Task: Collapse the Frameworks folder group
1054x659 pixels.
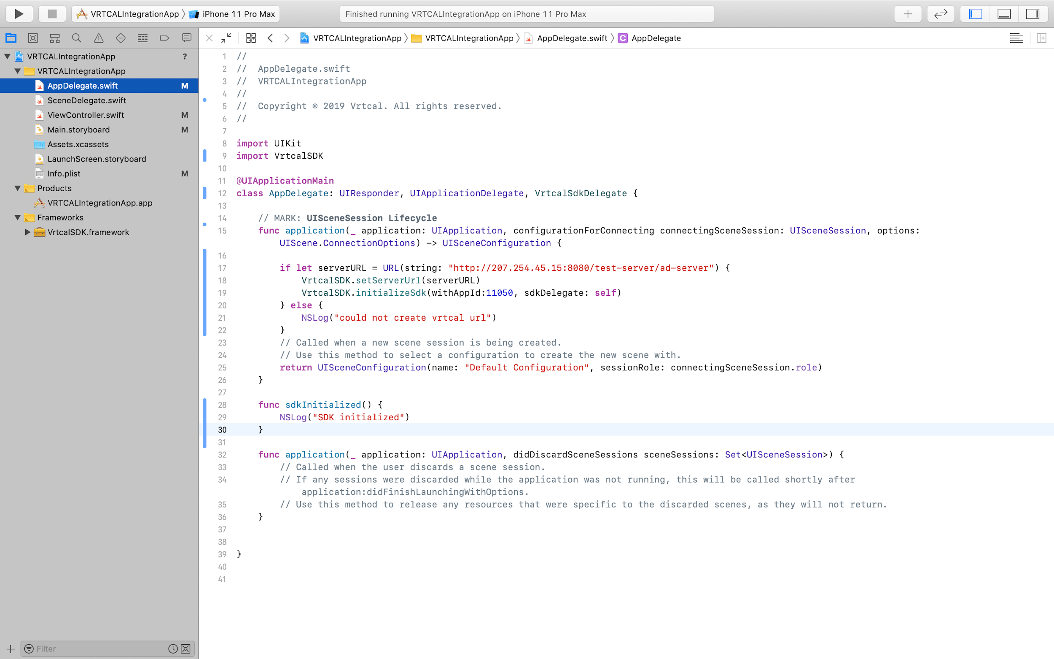Action: pyautogui.click(x=17, y=218)
